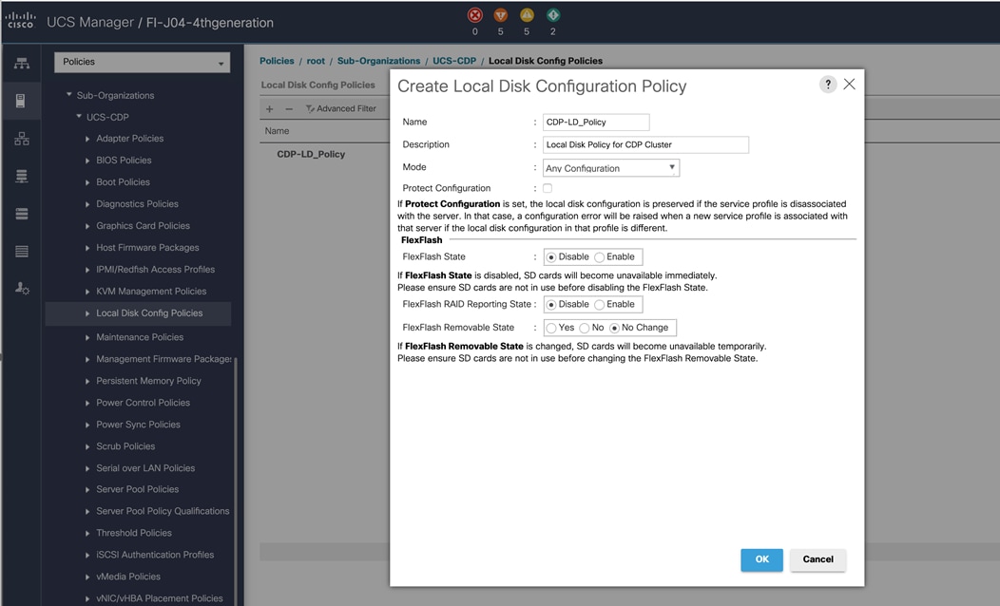Select Local Disk Config Policies tree item
The height and width of the screenshot is (606, 1000).
(x=149, y=312)
